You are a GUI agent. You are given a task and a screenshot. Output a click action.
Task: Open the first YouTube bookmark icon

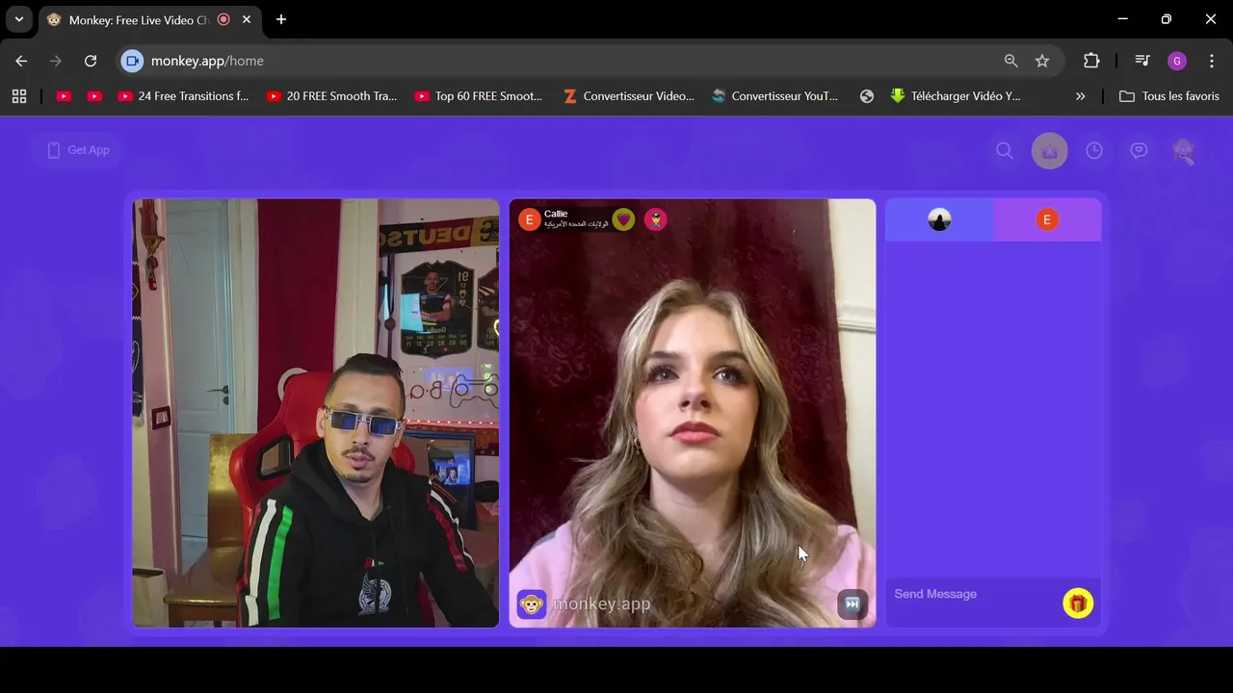click(x=64, y=96)
